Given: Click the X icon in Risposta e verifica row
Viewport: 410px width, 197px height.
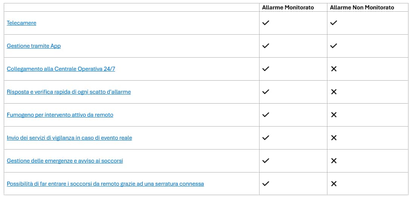Looking at the screenshot, I should click(x=333, y=92).
